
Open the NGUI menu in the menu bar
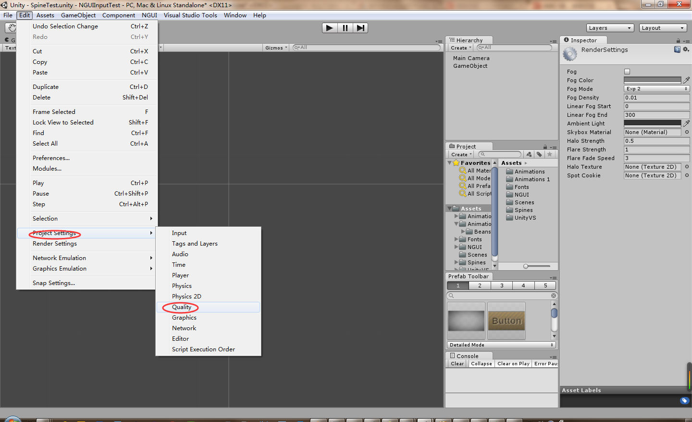pos(149,15)
